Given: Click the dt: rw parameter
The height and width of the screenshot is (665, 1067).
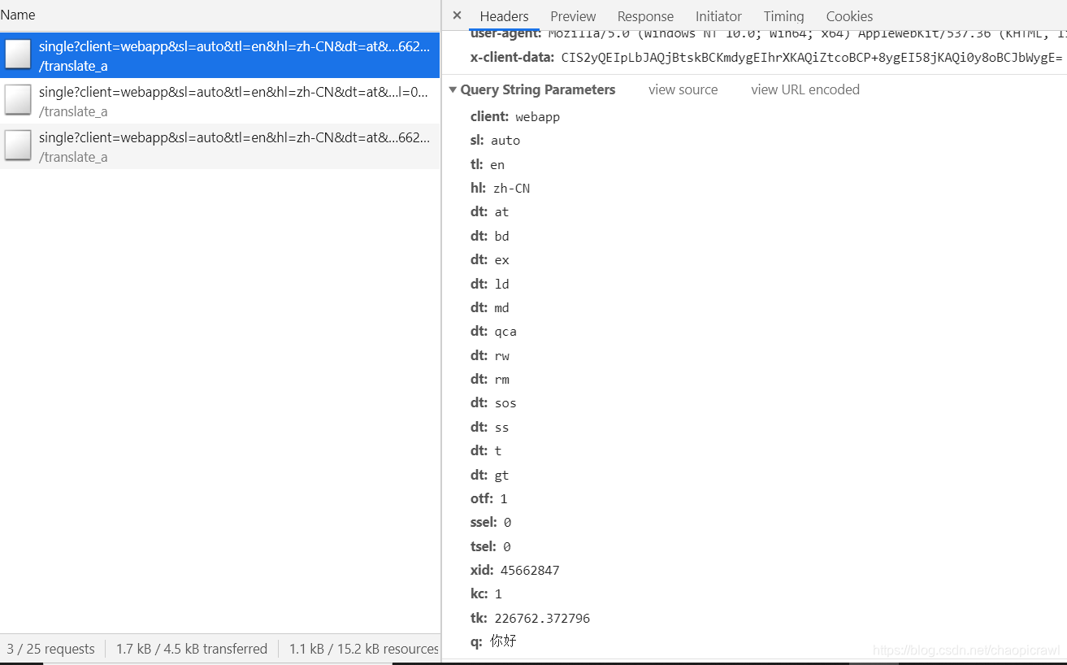Looking at the screenshot, I should pyautogui.click(x=489, y=355).
